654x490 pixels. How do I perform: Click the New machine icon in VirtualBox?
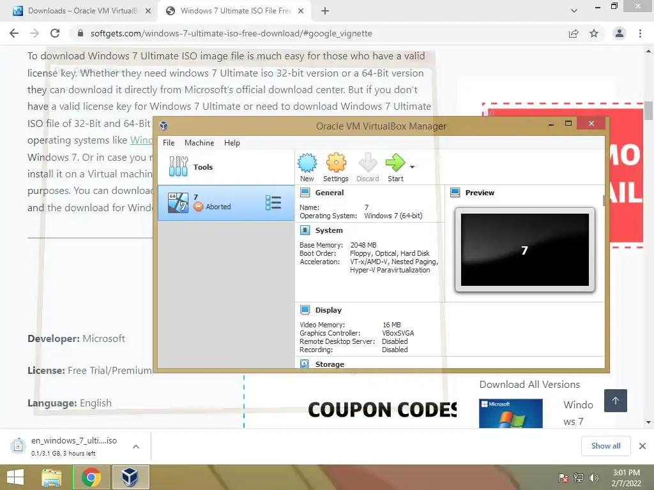pyautogui.click(x=307, y=168)
